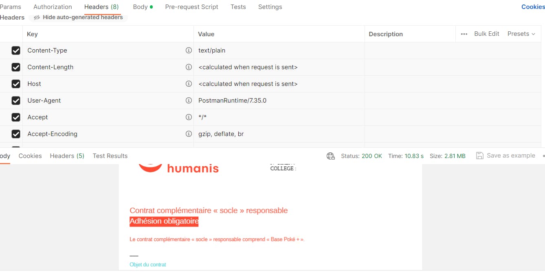Switch to the Authorization tab
The image size is (545, 272).
tap(53, 7)
